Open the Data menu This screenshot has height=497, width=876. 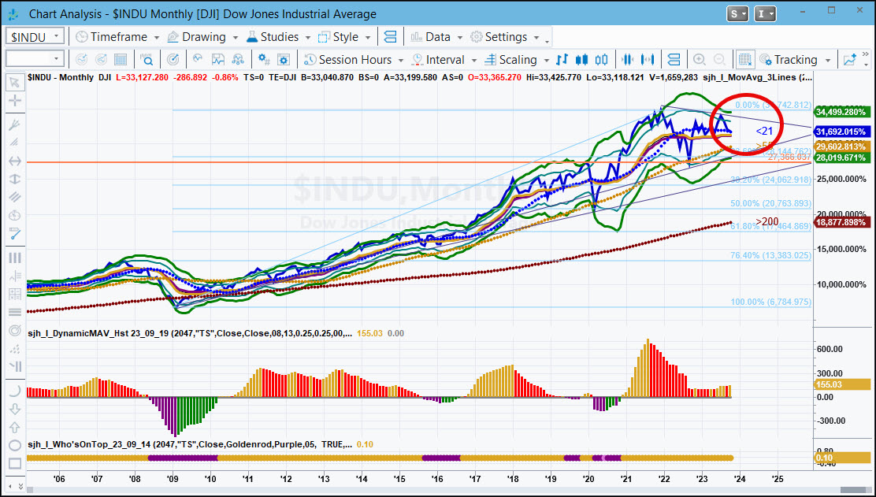(x=436, y=37)
